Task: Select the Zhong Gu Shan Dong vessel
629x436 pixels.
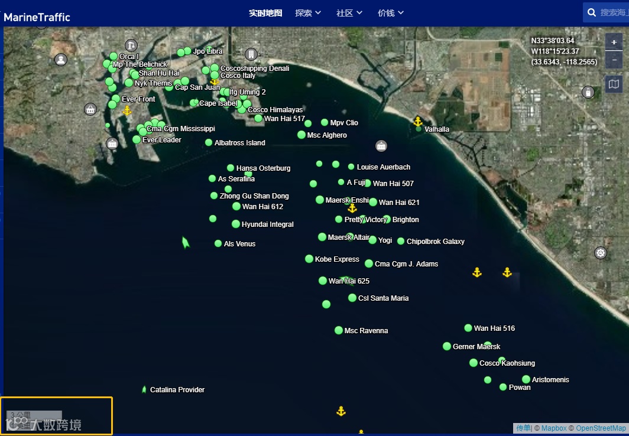Action: point(214,196)
